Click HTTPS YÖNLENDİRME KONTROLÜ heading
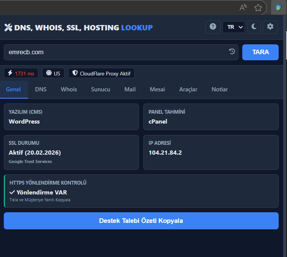The height and width of the screenshot is (257, 287). 48,183
